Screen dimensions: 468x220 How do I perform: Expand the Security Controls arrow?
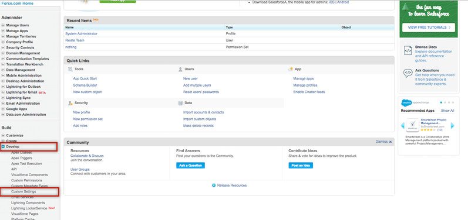tap(3, 47)
